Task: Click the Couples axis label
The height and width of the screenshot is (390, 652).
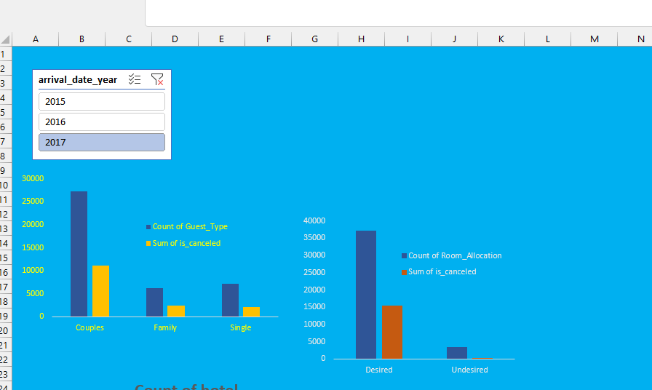Action: tap(90, 327)
